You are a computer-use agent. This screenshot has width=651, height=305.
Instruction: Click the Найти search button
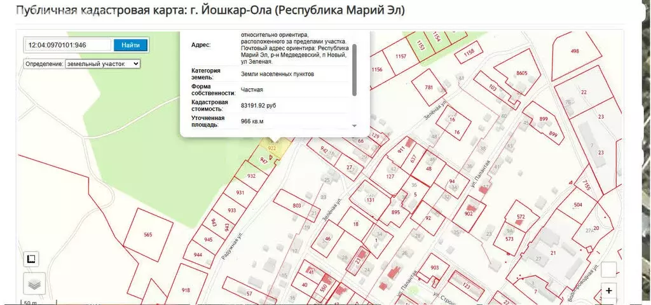pos(131,45)
